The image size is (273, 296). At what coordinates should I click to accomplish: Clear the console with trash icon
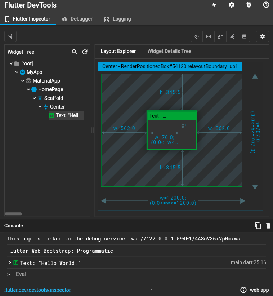[x=268, y=226]
